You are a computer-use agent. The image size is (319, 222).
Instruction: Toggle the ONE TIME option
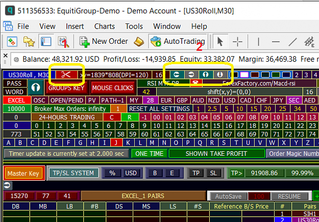(150, 154)
